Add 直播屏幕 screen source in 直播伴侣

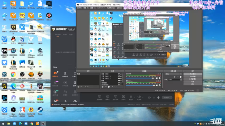pos(100,98)
